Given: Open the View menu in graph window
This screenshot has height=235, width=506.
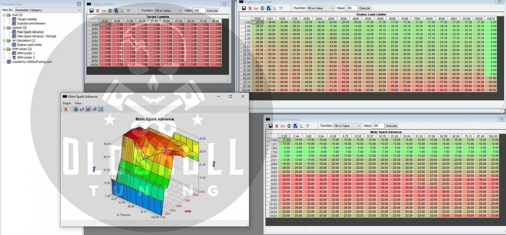Looking at the screenshot, I should click(x=78, y=103).
